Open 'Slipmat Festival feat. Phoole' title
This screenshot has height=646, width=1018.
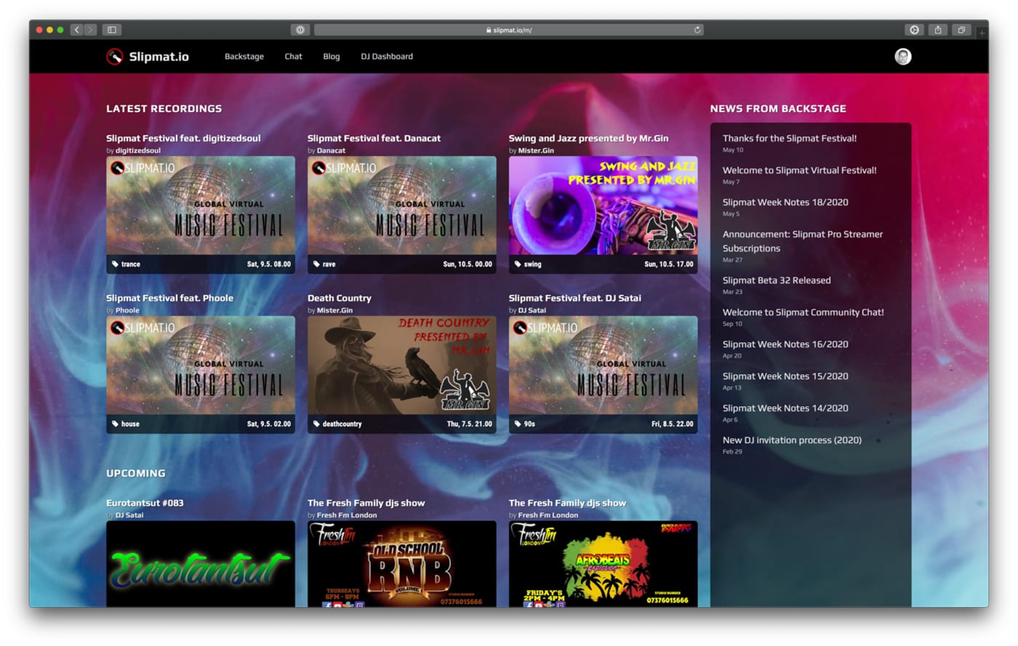click(169, 298)
